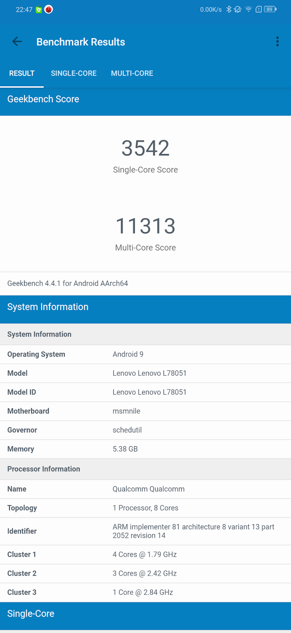Tap the ARM implementer 81 identifier value
291x633 pixels.
coord(194,531)
